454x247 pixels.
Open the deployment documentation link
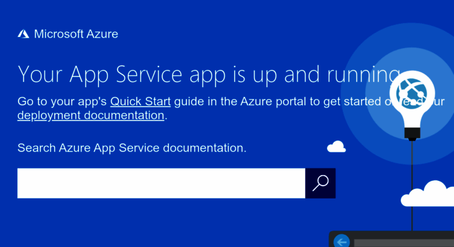91,116
